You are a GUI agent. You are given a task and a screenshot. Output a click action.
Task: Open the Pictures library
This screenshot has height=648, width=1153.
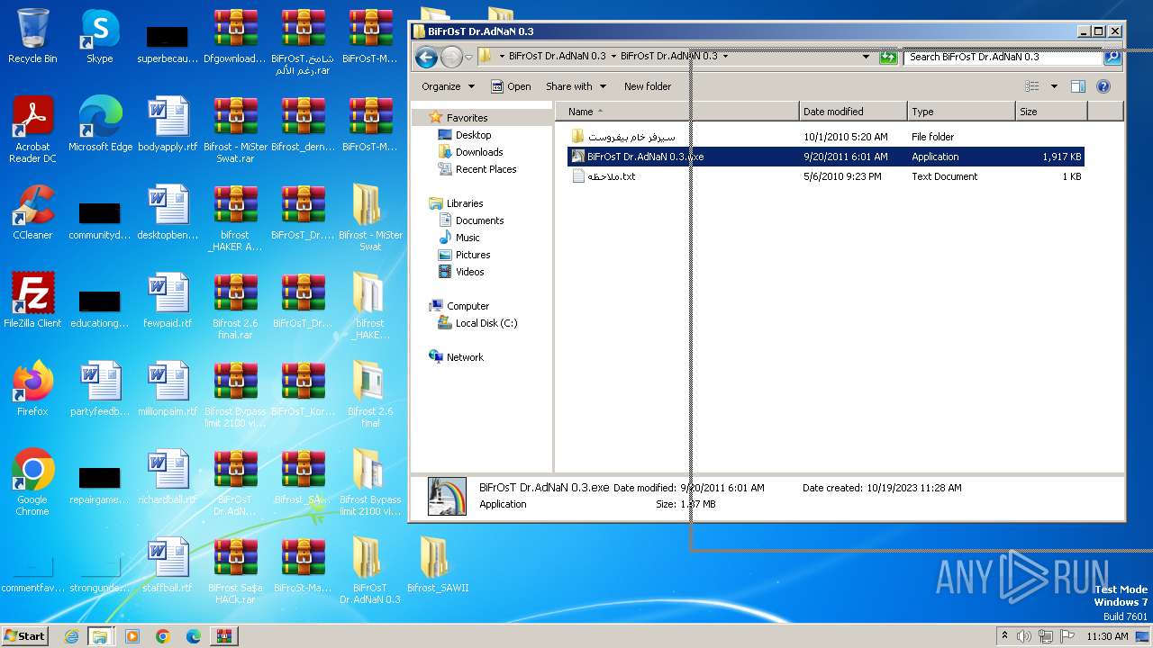pyautogui.click(x=473, y=255)
